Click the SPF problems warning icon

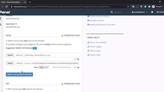click(62, 84)
